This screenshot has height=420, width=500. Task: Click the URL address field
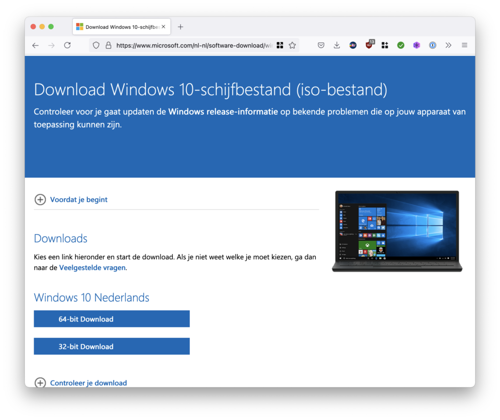[194, 45]
